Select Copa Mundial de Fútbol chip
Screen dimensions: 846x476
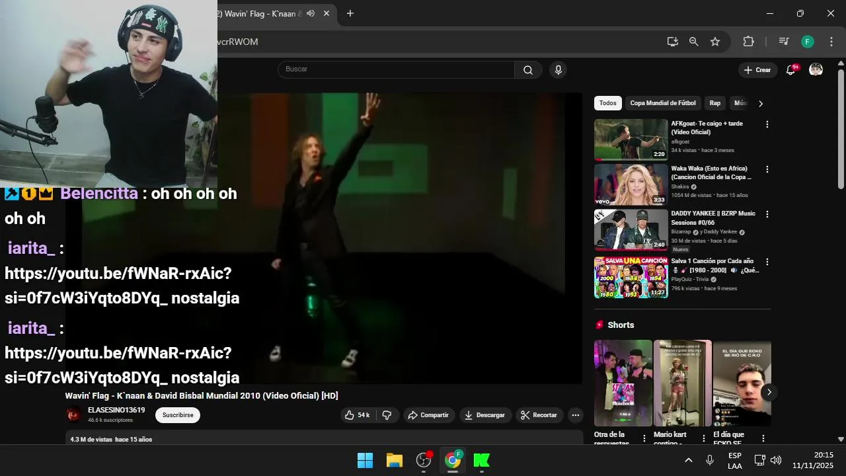(x=663, y=103)
